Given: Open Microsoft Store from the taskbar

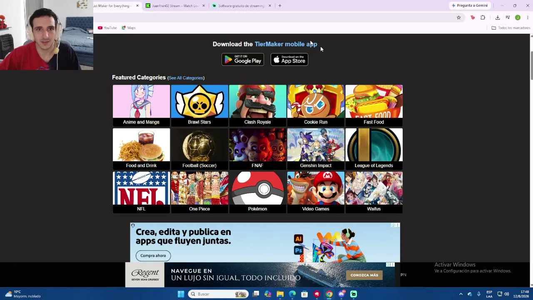Looking at the screenshot, I should (x=304, y=294).
